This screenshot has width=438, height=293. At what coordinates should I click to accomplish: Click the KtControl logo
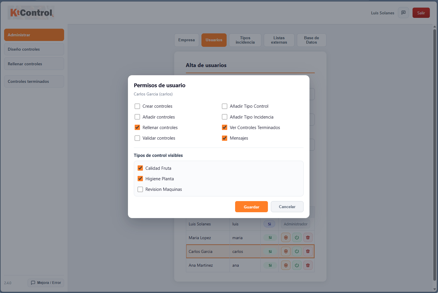pos(30,13)
